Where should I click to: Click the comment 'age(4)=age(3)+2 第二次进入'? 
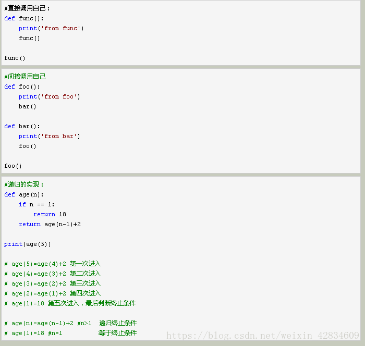pyautogui.click(x=53, y=274)
